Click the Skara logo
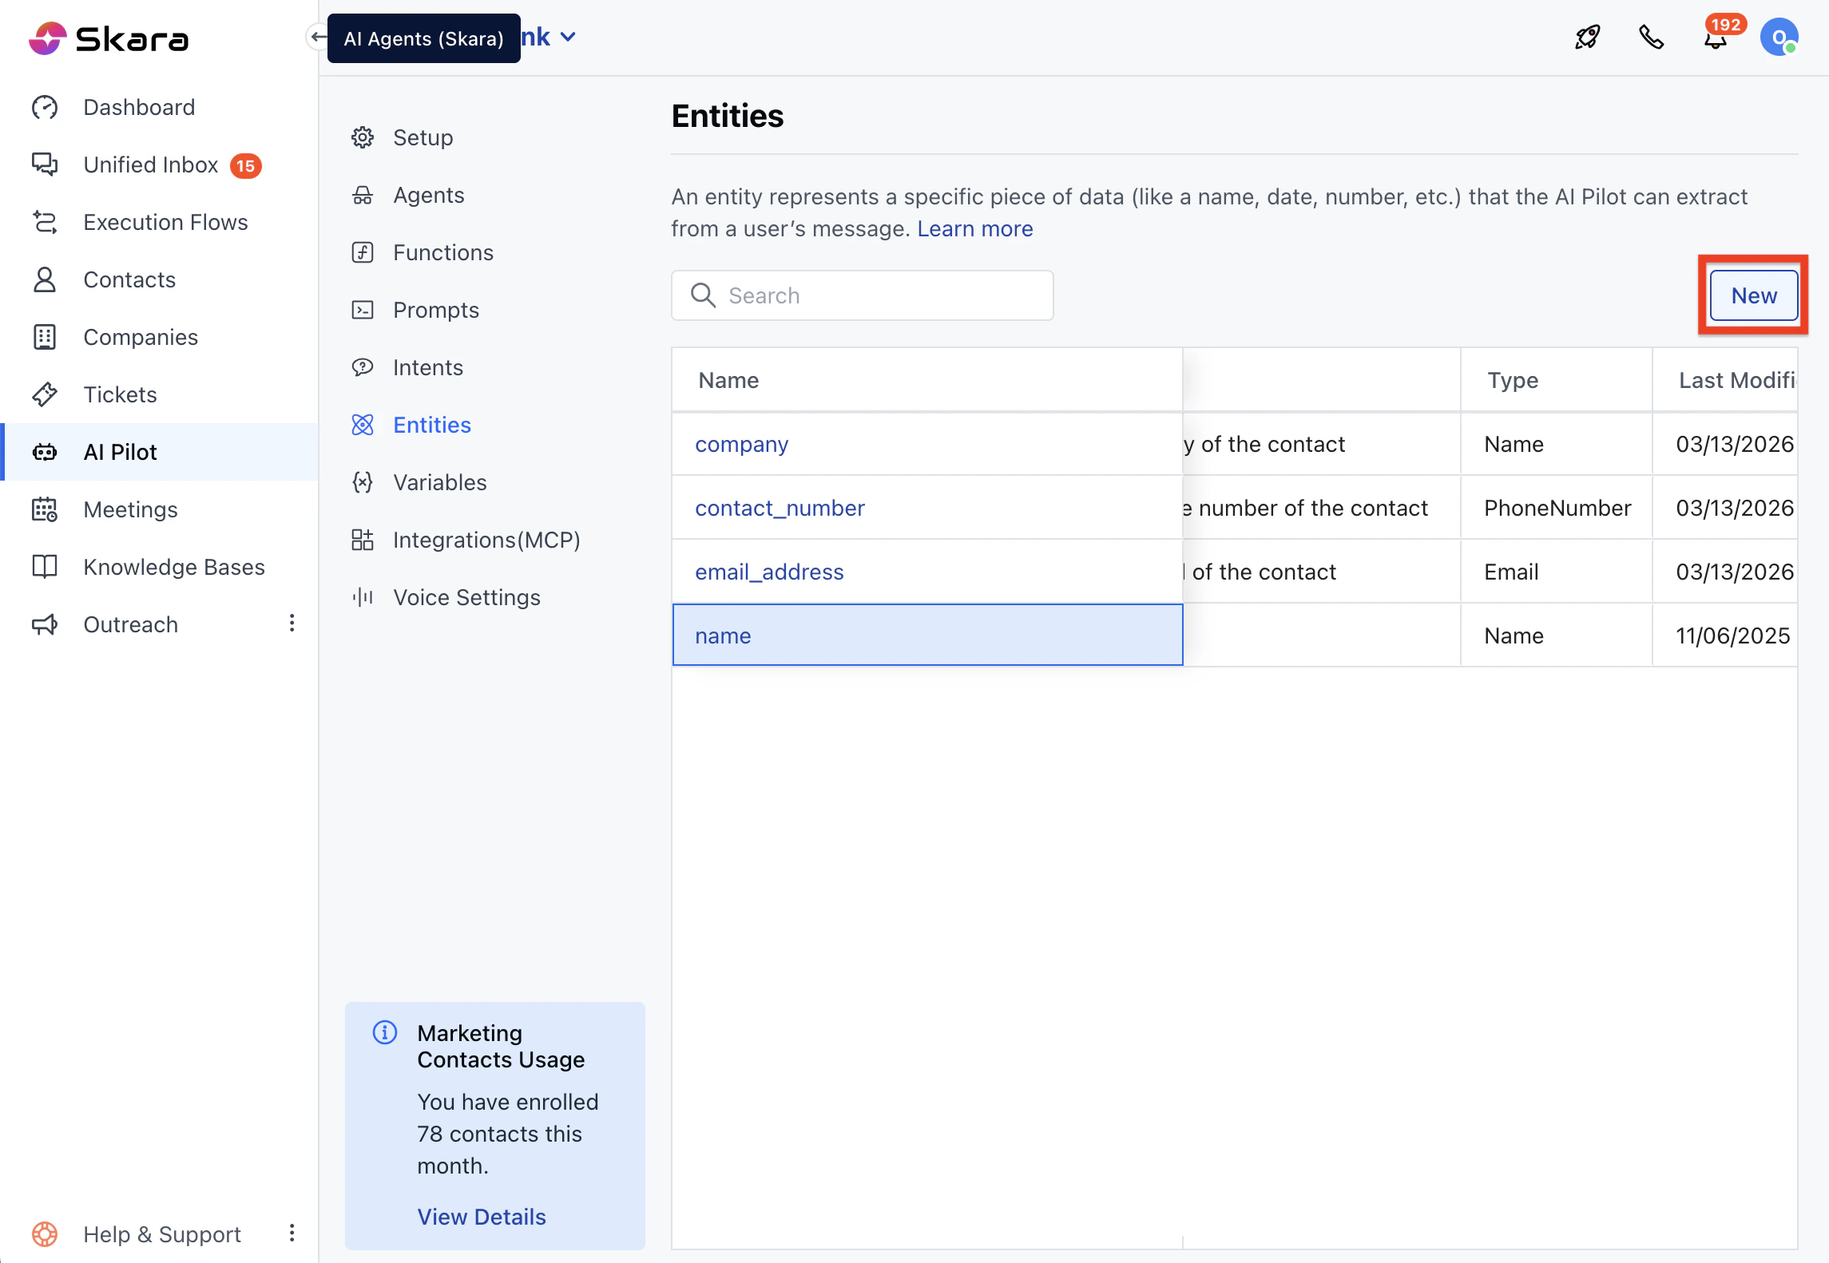This screenshot has width=1829, height=1263. coord(109,38)
